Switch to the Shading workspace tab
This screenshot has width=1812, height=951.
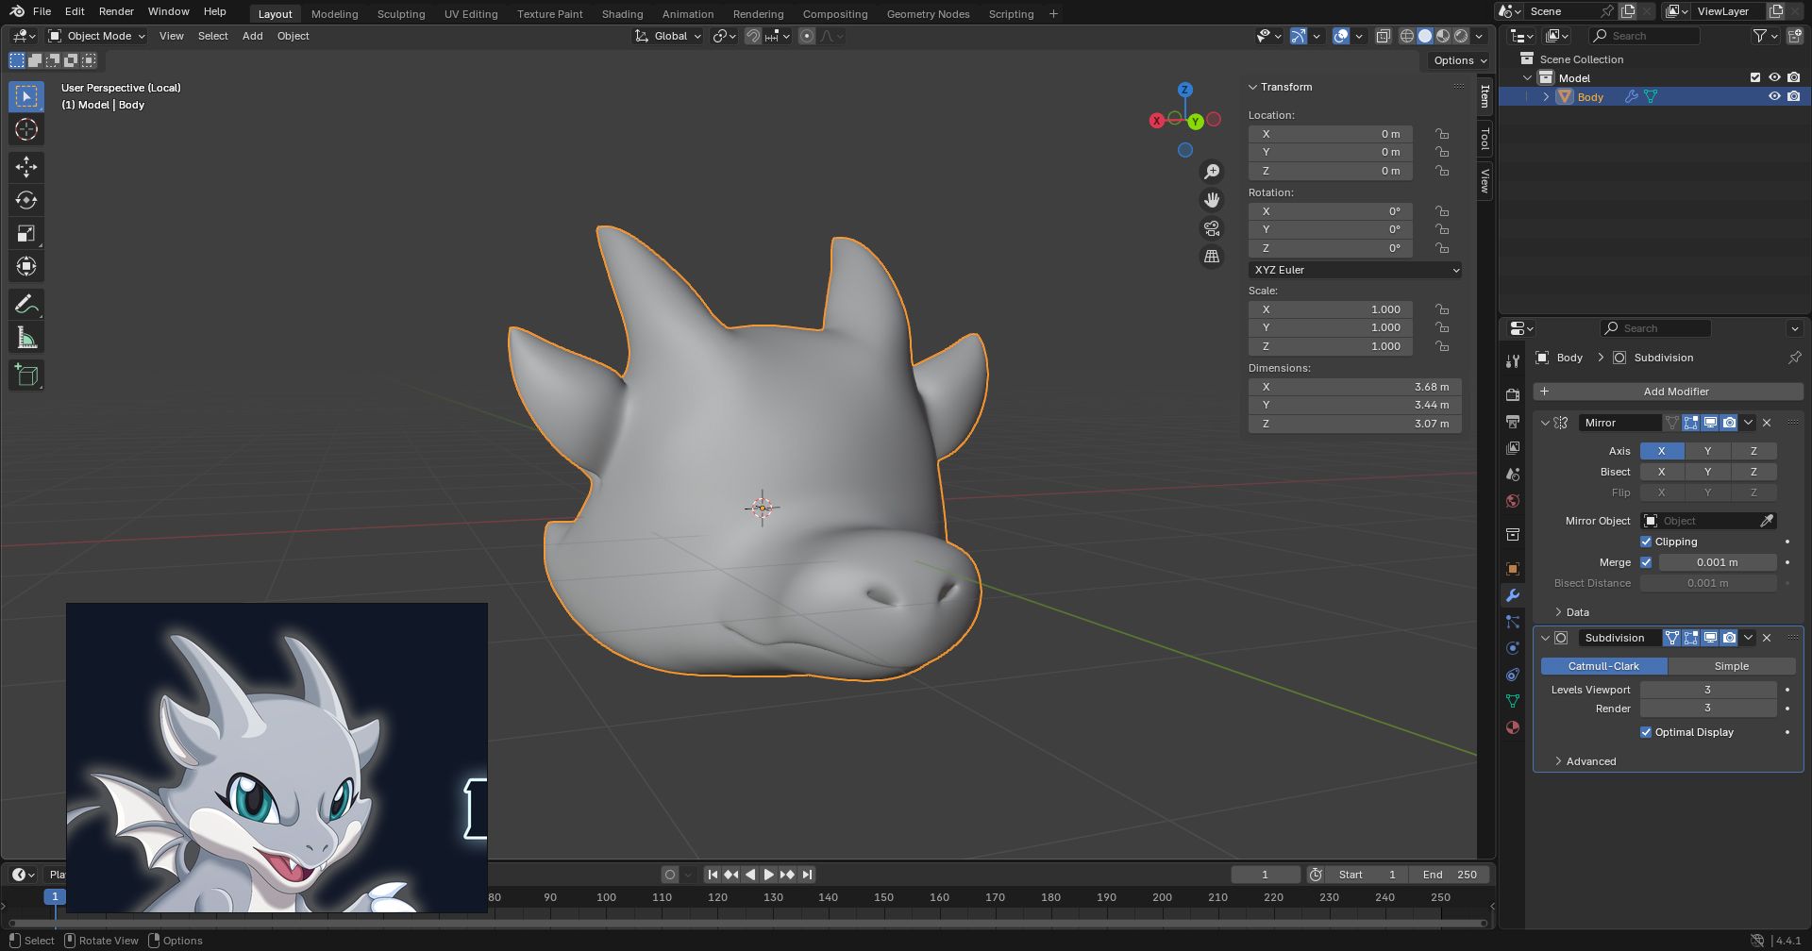pos(622,14)
